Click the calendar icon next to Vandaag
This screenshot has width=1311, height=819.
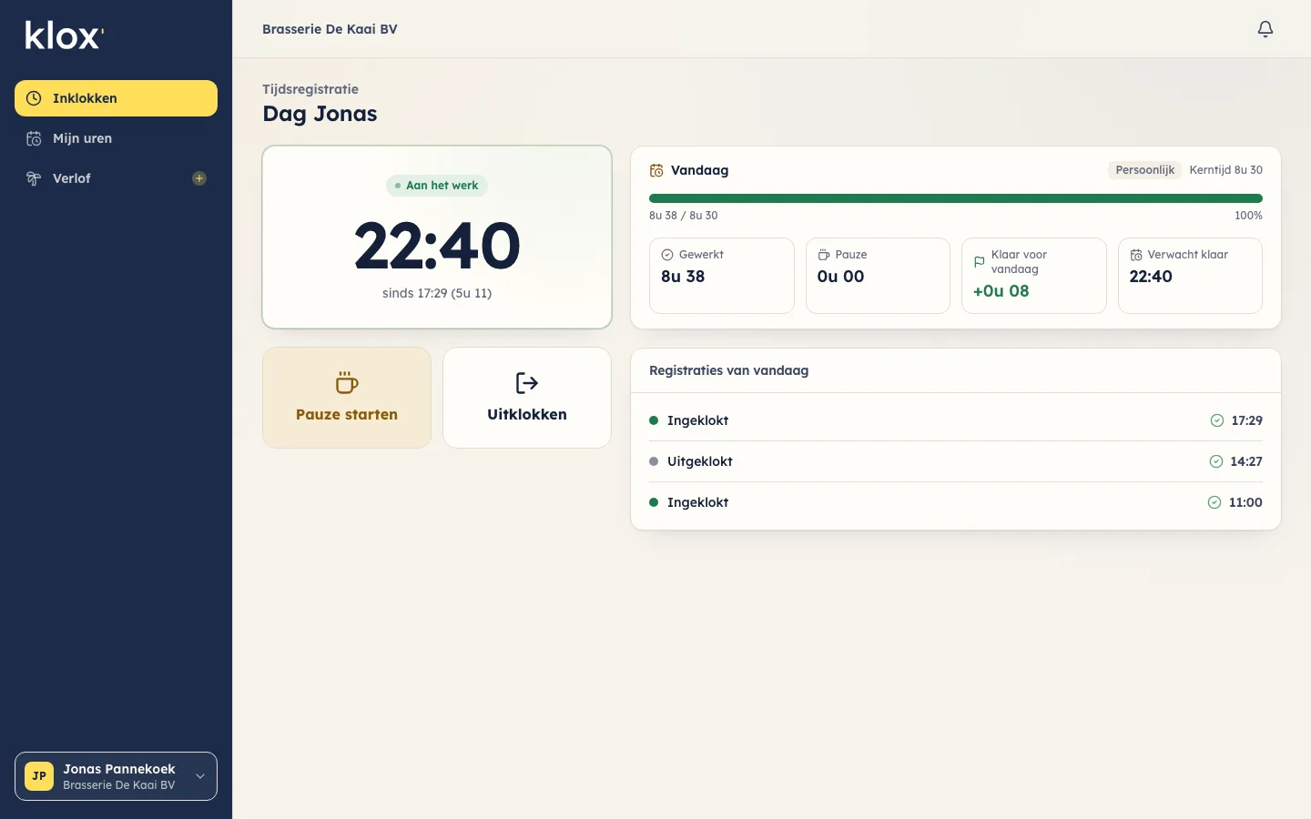pyautogui.click(x=656, y=170)
